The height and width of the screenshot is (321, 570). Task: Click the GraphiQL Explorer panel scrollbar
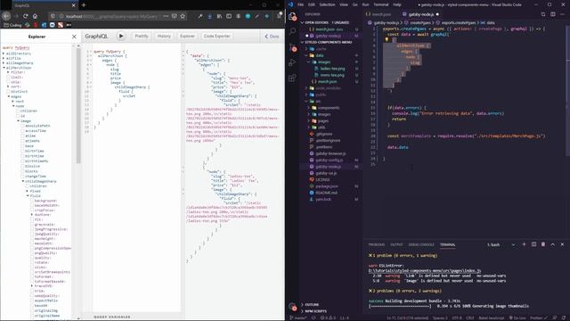(x=78, y=105)
